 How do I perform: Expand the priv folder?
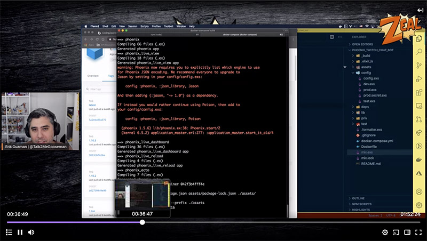click(364, 118)
